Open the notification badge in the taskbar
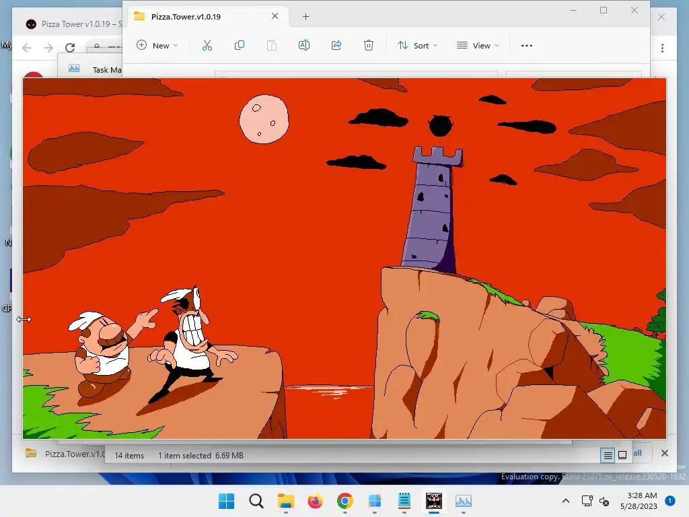This screenshot has width=689, height=517. coord(670,500)
